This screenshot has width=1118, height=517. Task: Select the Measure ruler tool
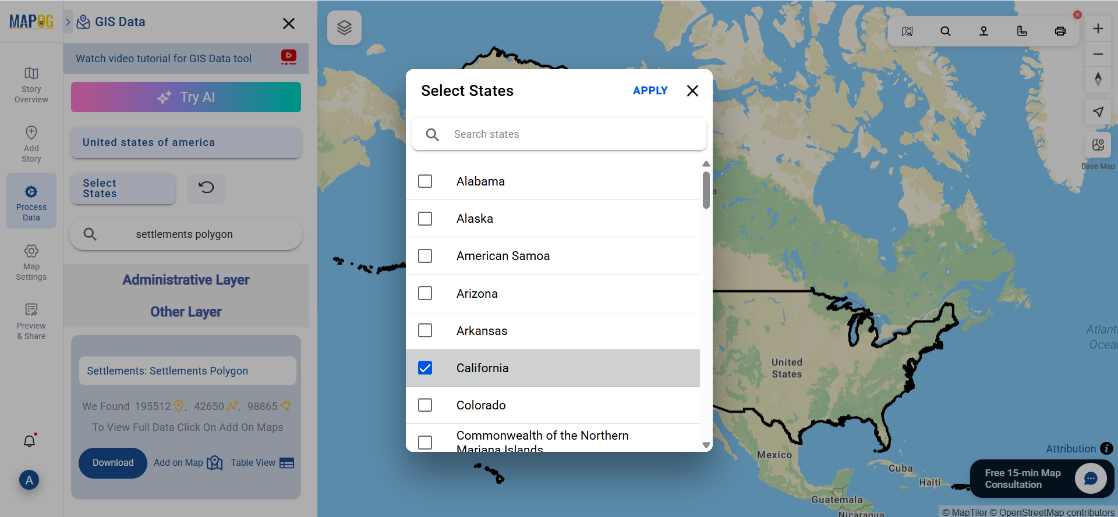[x=1023, y=31]
